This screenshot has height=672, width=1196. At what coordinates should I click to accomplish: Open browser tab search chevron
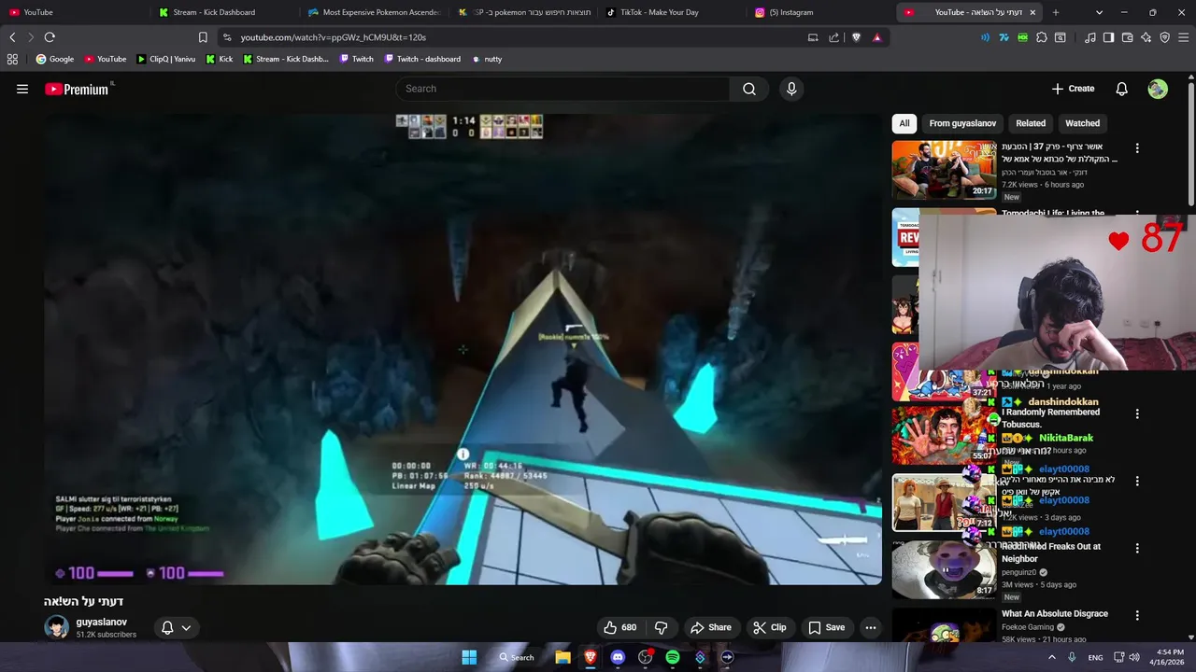1099,12
